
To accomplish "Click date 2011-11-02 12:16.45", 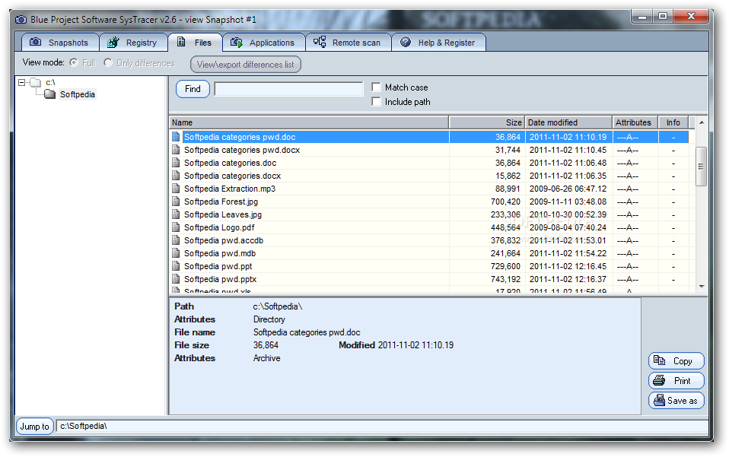I will click(x=568, y=266).
